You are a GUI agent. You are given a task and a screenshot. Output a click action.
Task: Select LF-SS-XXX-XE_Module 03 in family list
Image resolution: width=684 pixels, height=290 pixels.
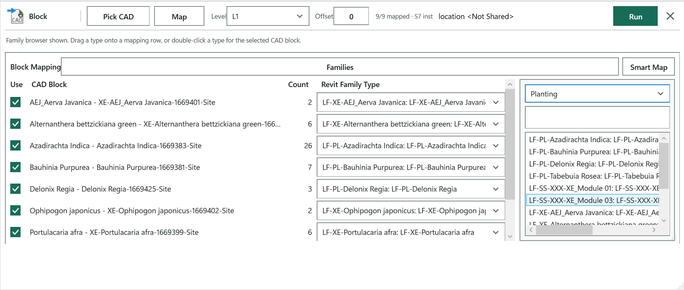click(593, 200)
